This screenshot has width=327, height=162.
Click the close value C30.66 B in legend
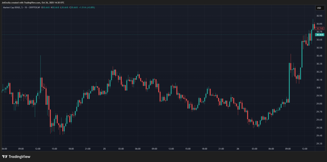[73, 7]
